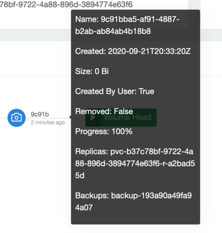Select snapshot label 9c91b
The image size is (222, 233).
tap(40, 114)
